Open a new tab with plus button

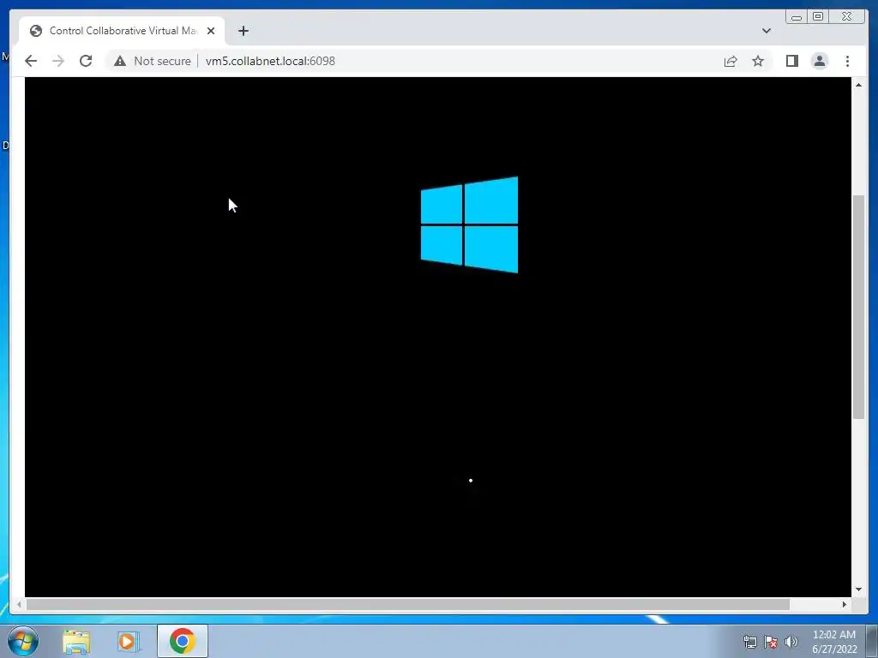pos(243,31)
